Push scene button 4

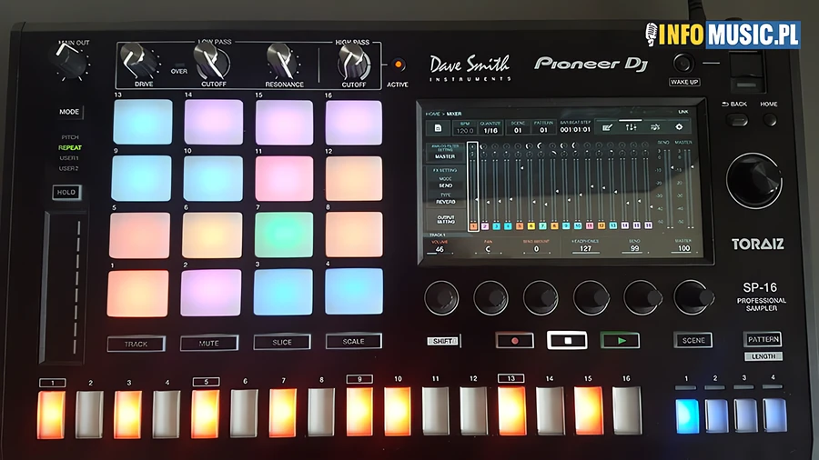pyautogui.click(x=774, y=415)
